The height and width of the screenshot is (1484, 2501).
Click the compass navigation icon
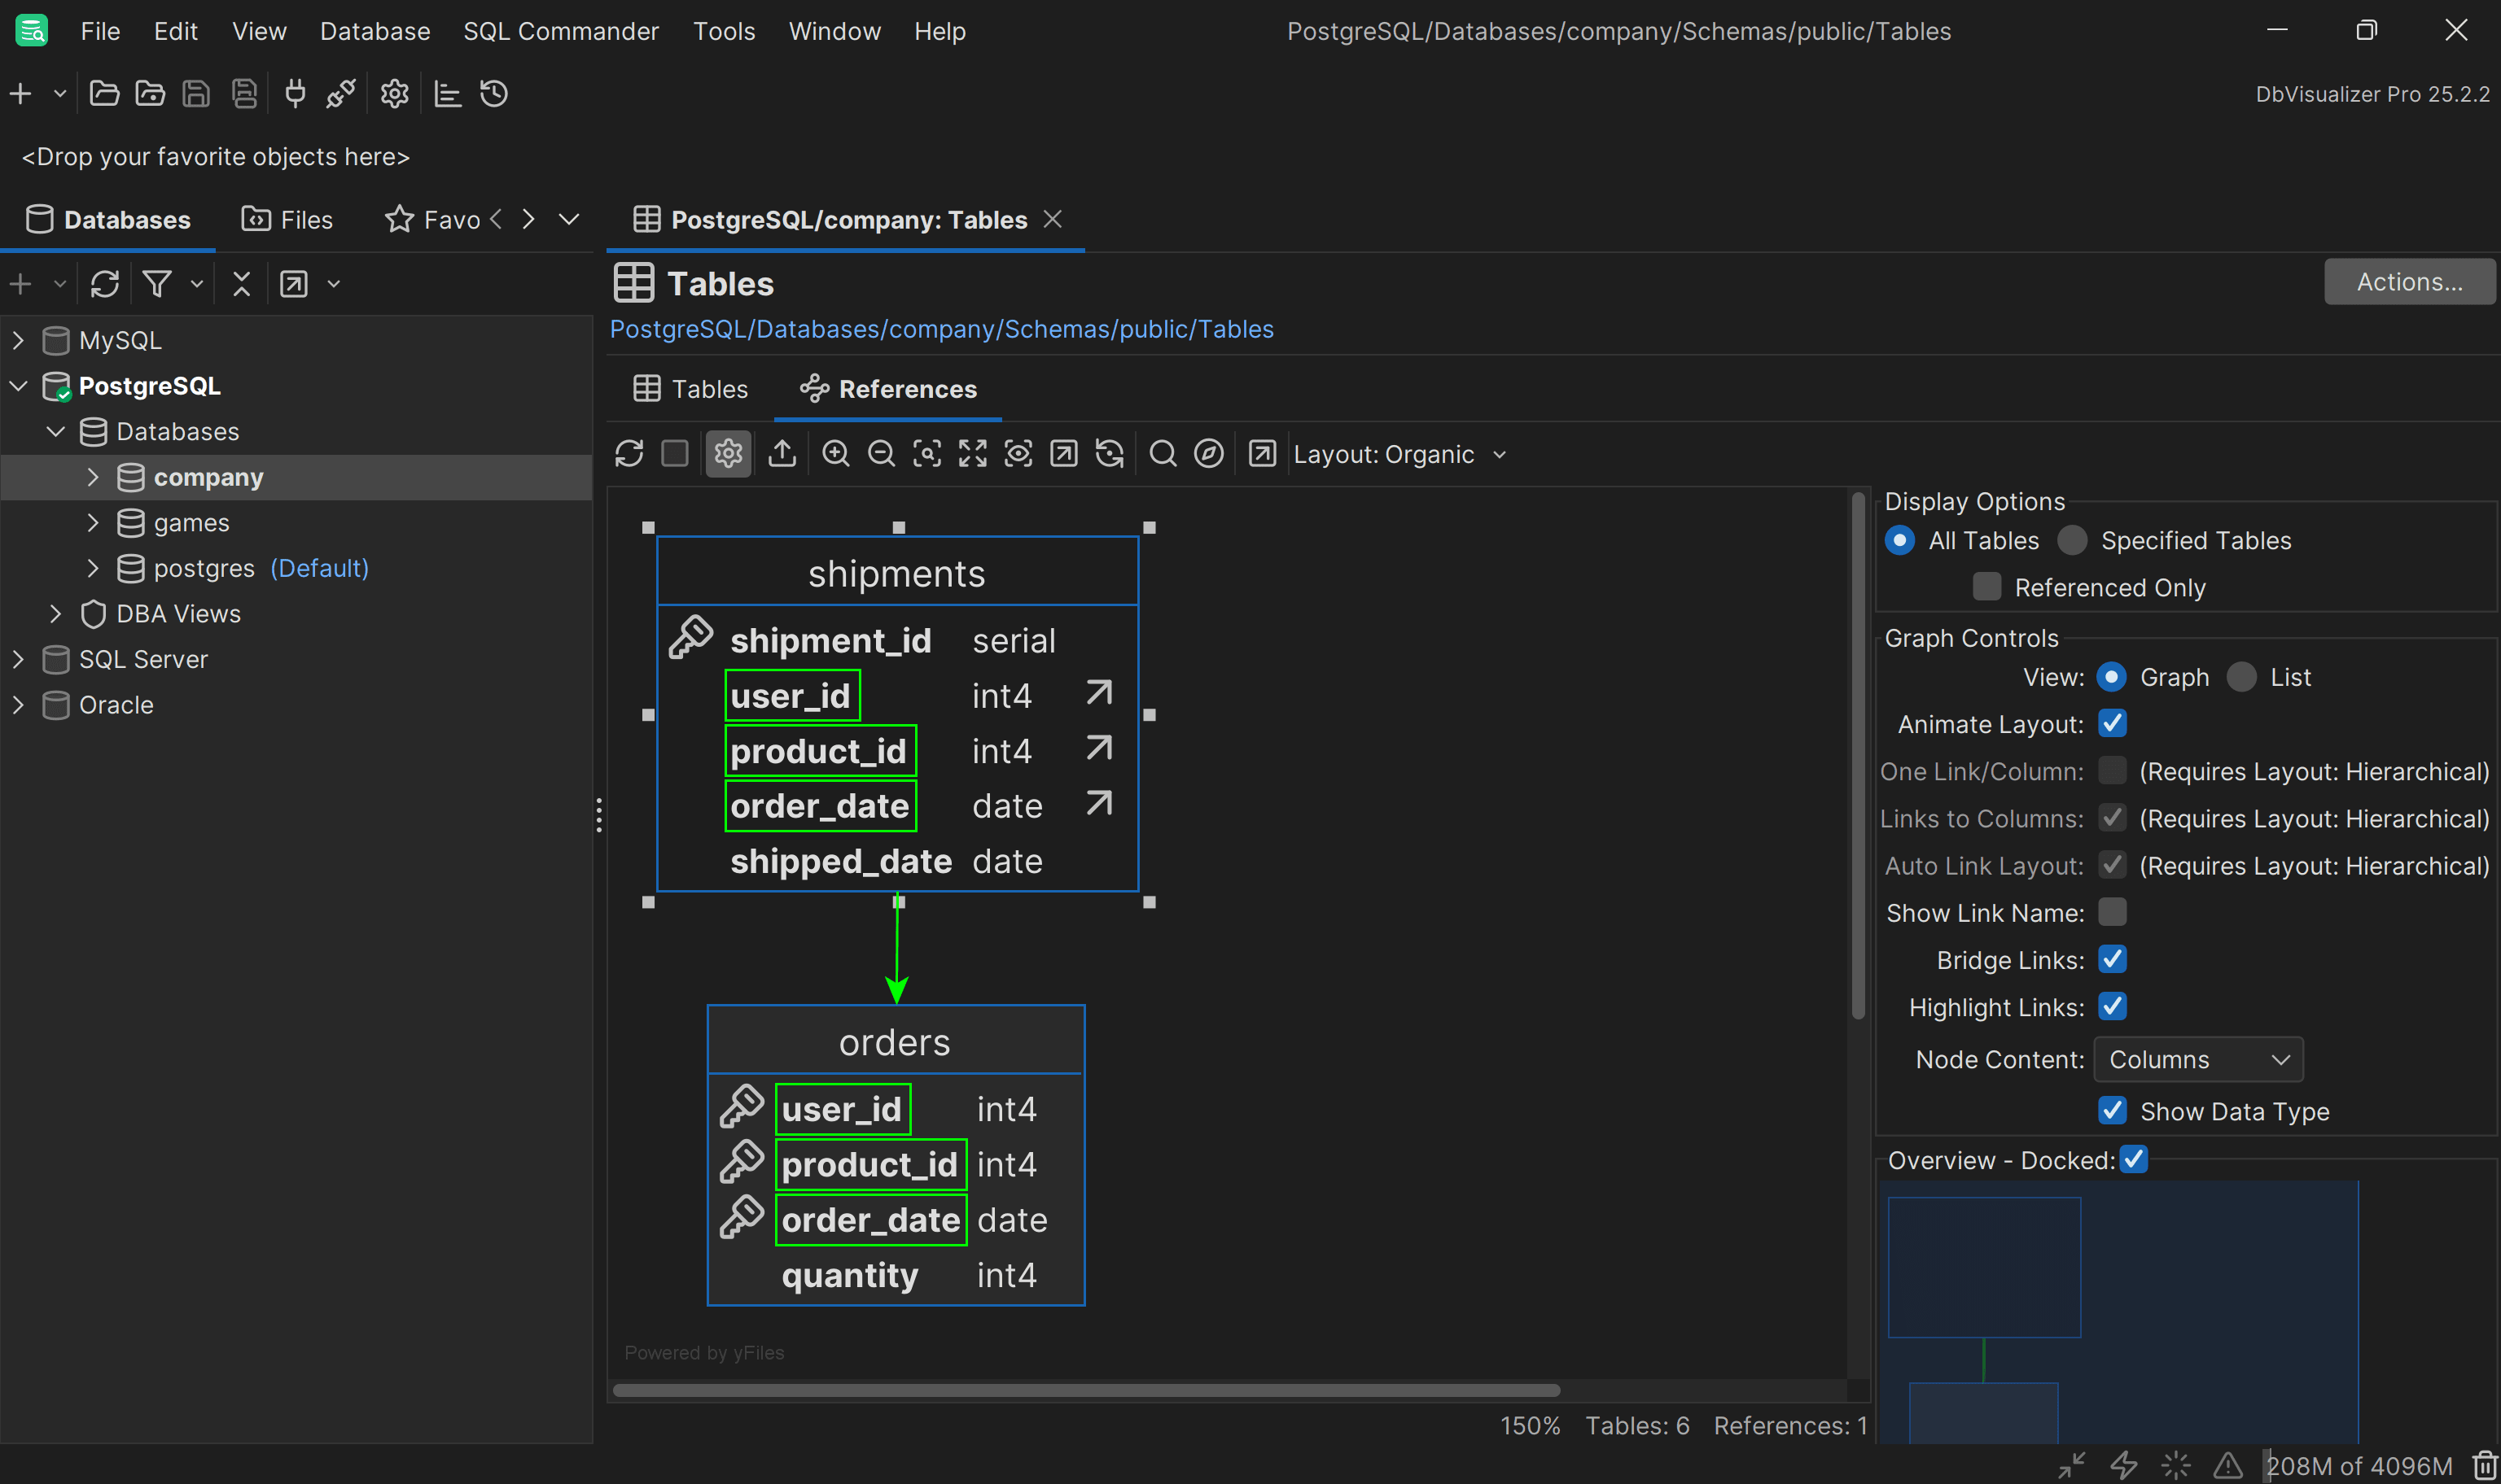click(1208, 454)
